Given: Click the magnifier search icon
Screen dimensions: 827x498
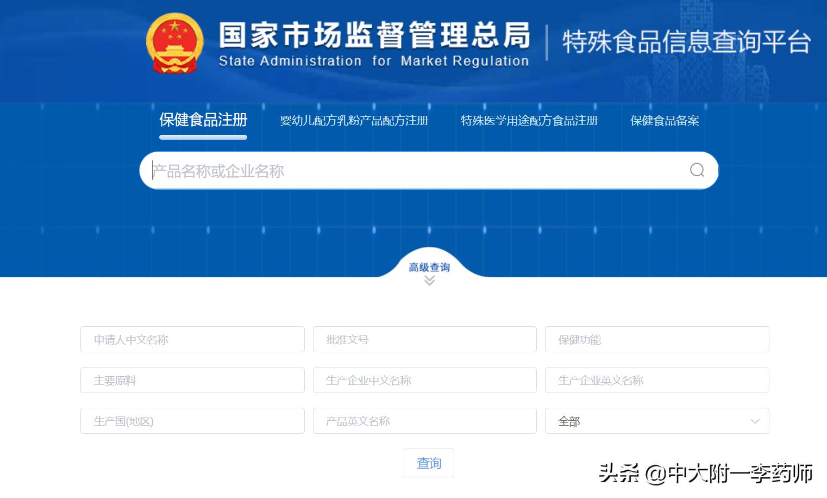Looking at the screenshot, I should (697, 171).
